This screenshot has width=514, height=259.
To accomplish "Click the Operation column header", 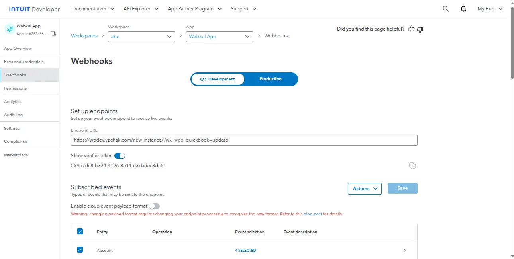I will click(162, 232).
